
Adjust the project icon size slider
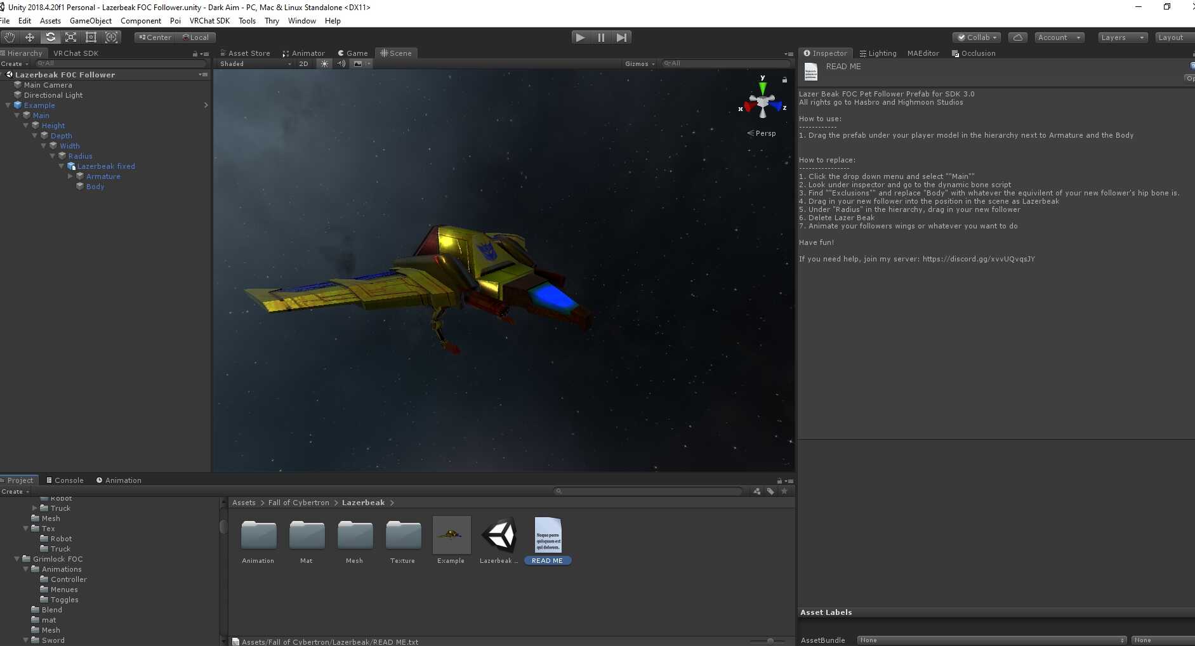point(770,641)
